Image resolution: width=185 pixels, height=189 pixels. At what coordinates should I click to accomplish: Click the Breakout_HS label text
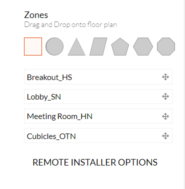[49, 77]
